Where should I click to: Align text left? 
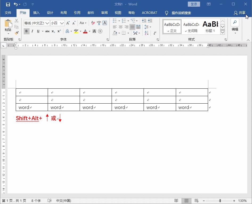point(115,27)
